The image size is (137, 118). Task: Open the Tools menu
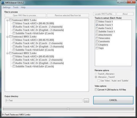point(16,7)
